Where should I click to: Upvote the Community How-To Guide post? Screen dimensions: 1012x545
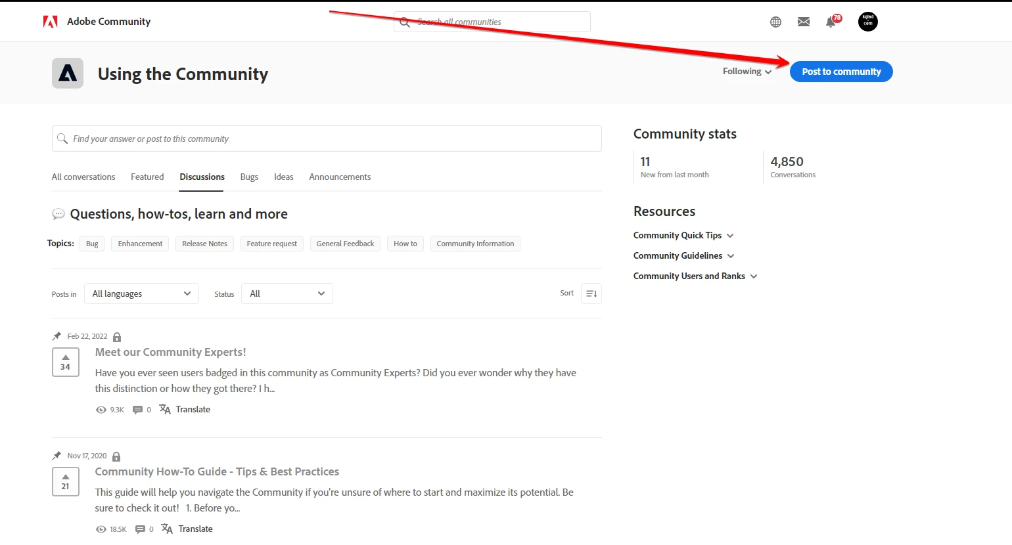[66, 482]
